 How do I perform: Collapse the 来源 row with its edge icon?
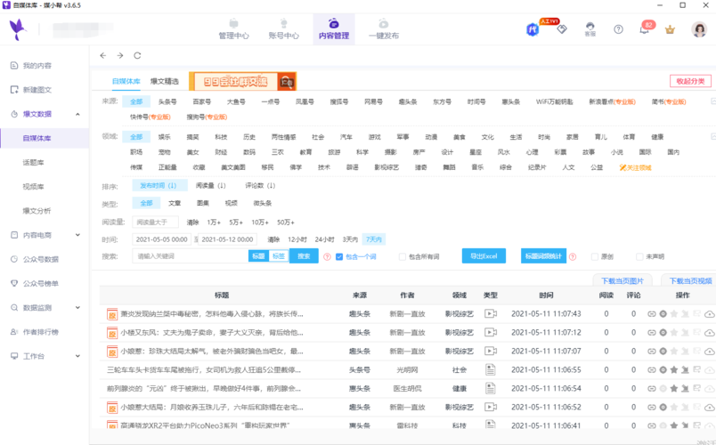(x=713, y=101)
